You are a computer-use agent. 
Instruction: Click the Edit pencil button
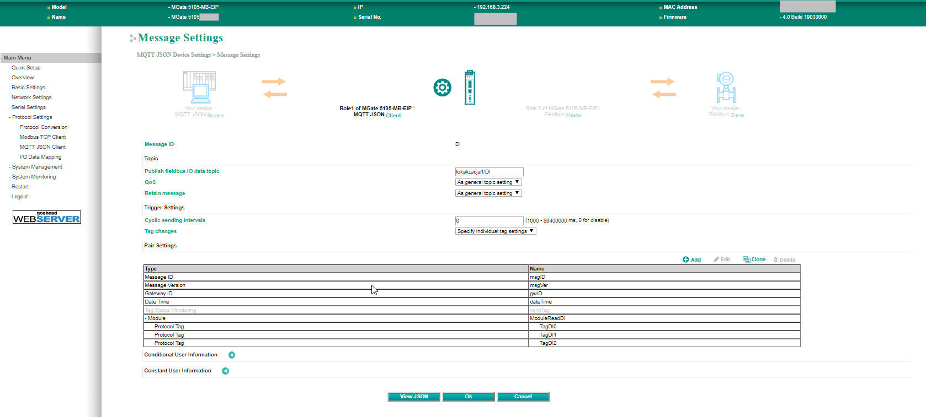(x=722, y=259)
